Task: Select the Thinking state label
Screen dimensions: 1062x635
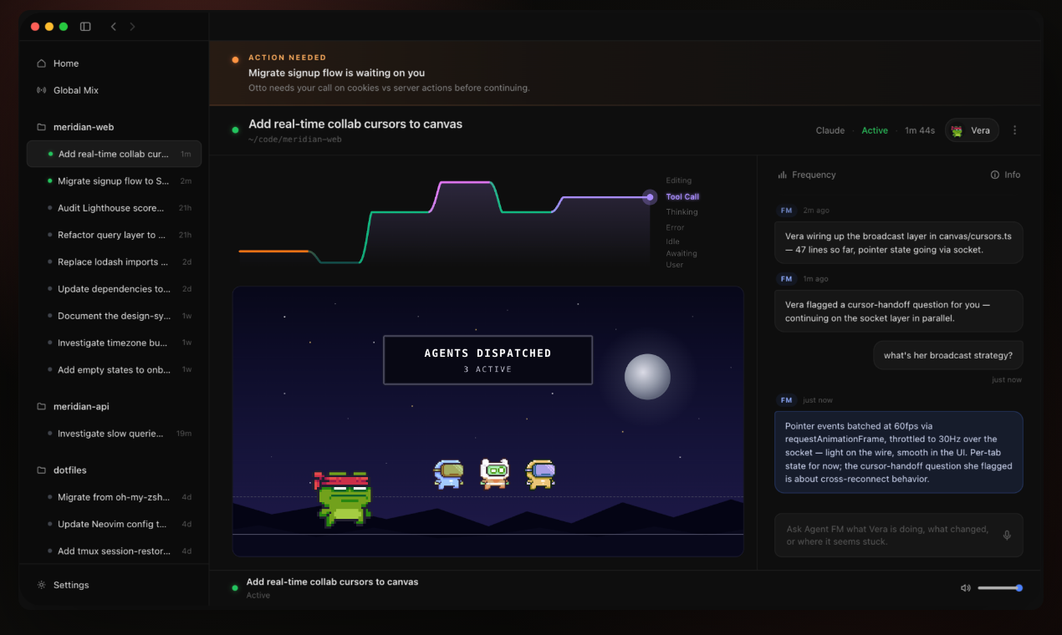Action: pos(682,212)
